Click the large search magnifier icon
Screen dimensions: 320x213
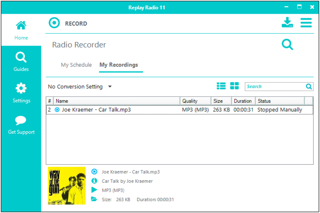click(287, 44)
